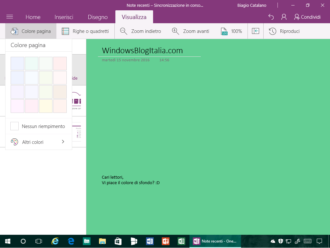
Task: Switch to the Home tab
Action: coord(33,17)
